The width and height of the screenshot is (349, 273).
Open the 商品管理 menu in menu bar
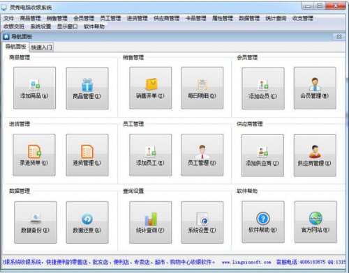30,18
